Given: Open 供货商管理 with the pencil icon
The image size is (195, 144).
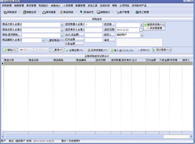Looking at the screenshot, I should [154, 28].
